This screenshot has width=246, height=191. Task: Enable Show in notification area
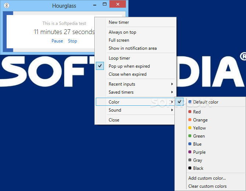coord(135,48)
